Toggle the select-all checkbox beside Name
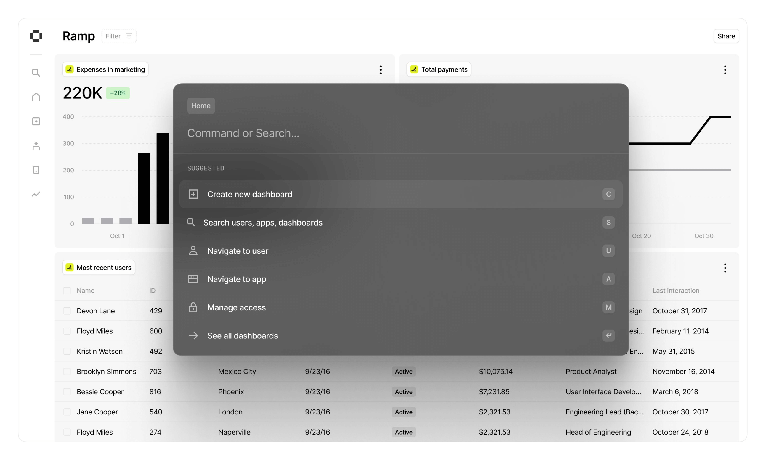 (67, 290)
